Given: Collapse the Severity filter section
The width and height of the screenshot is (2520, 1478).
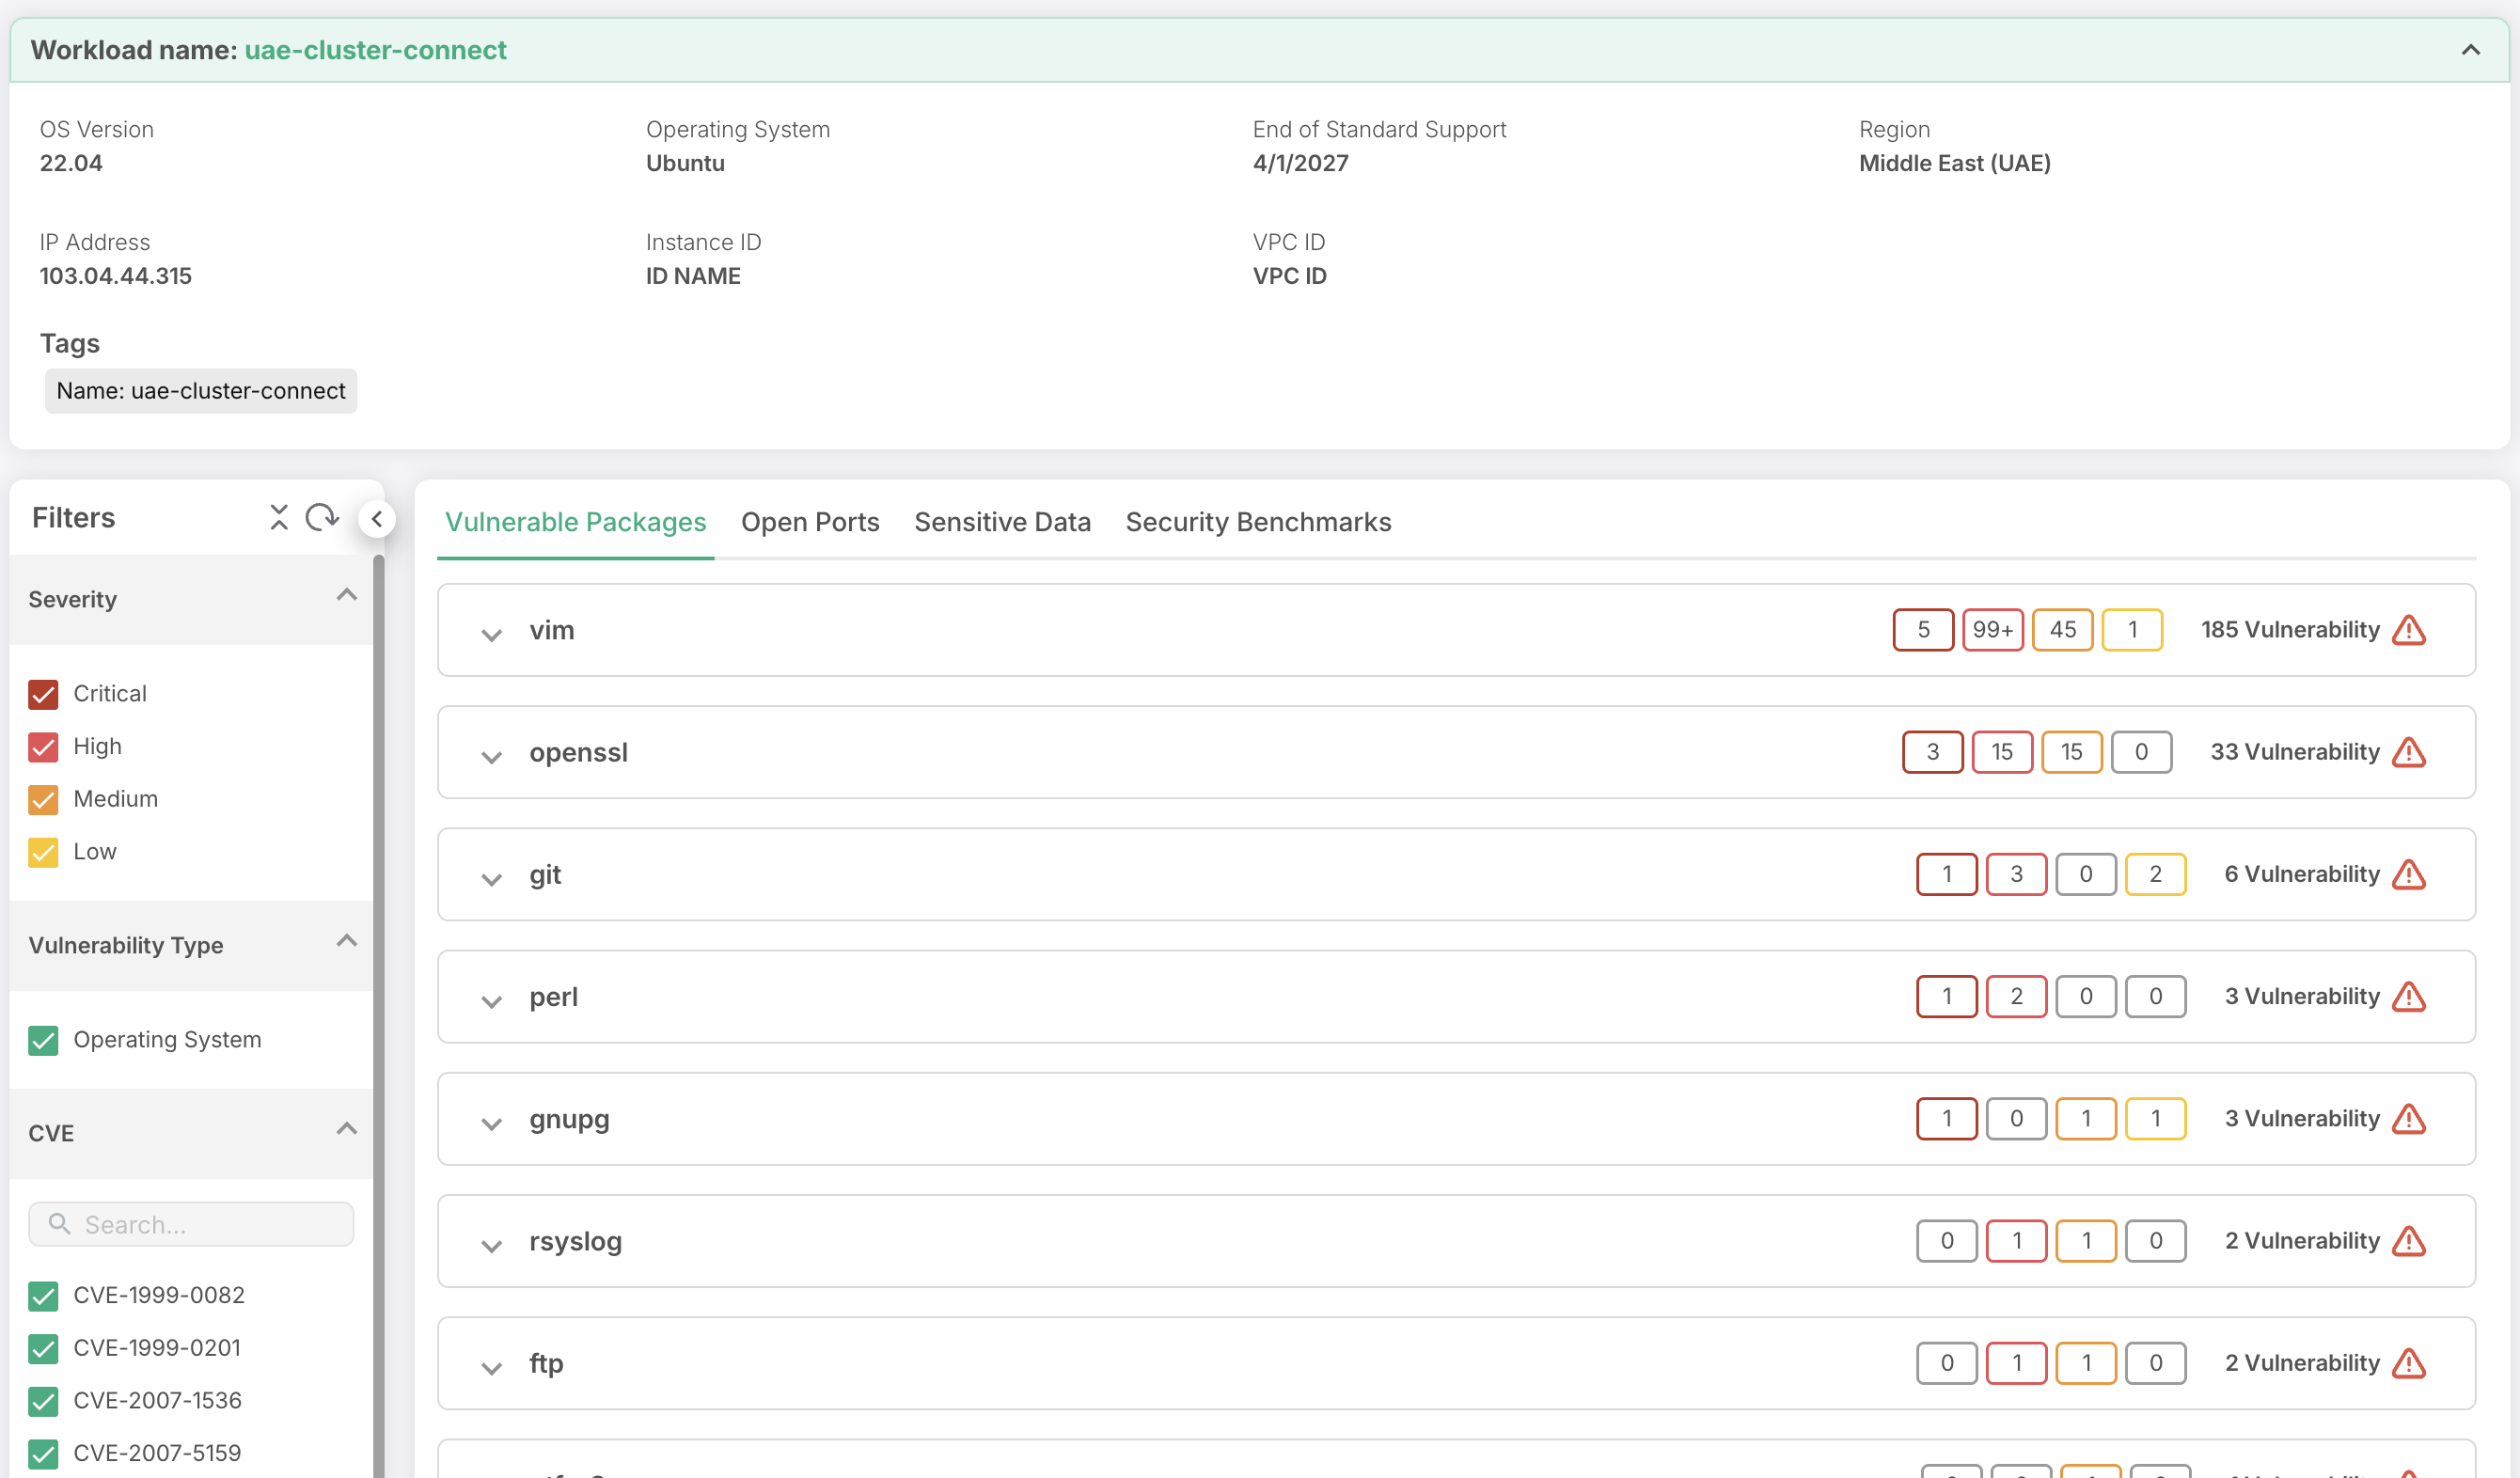Looking at the screenshot, I should (x=346, y=596).
